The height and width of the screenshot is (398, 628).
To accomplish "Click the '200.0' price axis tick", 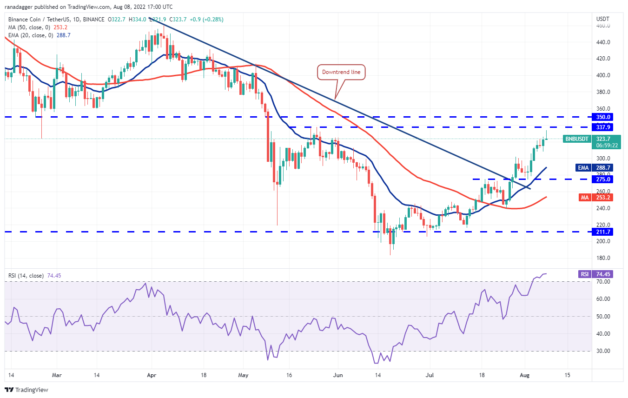I will tap(604, 241).
